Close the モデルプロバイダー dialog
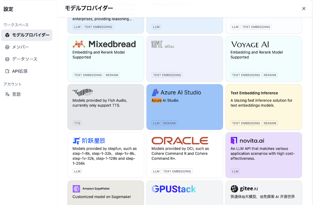 point(303,9)
